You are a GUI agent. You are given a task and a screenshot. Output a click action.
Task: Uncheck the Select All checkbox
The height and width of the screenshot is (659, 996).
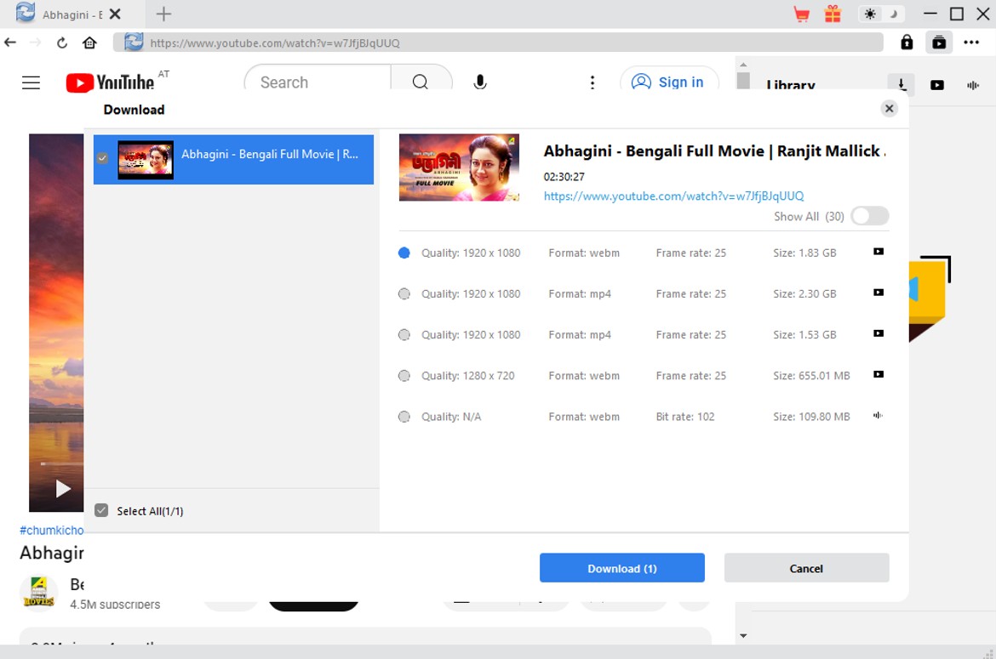[101, 509]
